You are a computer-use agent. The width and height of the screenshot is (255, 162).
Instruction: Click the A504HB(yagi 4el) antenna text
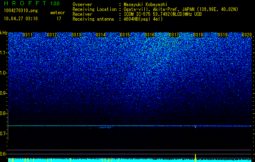tap(143, 19)
